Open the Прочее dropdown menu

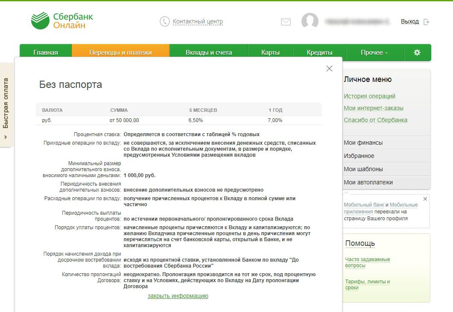[374, 52]
